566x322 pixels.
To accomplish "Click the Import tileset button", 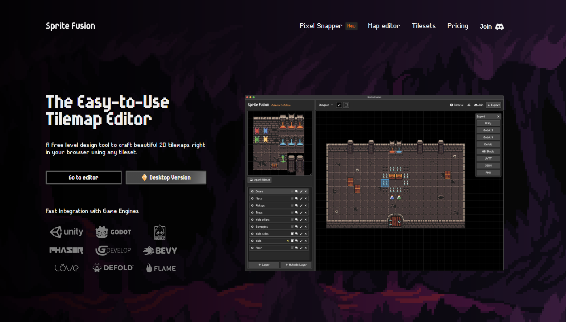I will [260, 180].
